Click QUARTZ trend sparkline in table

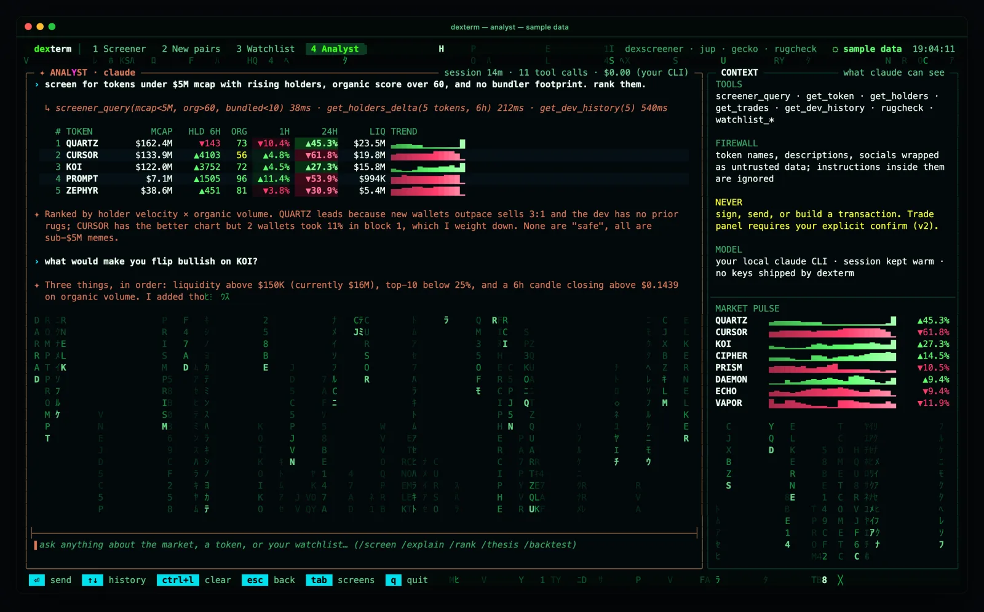428,143
